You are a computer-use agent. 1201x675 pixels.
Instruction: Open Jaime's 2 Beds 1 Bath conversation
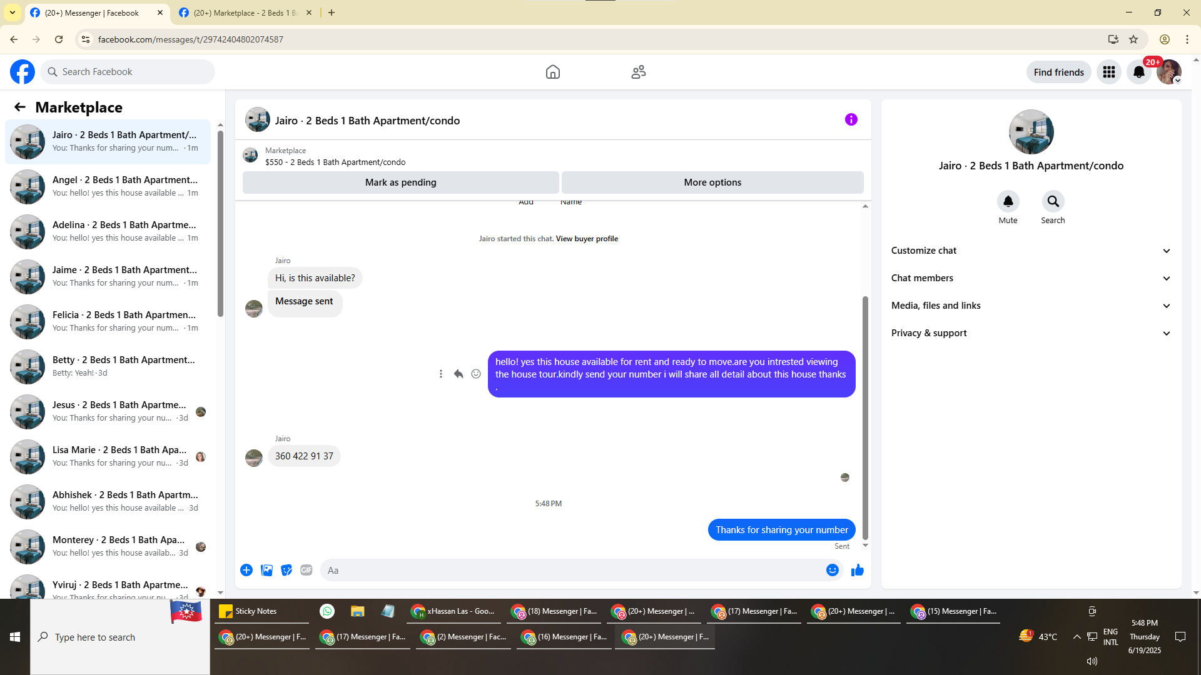click(x=108, y=276)
